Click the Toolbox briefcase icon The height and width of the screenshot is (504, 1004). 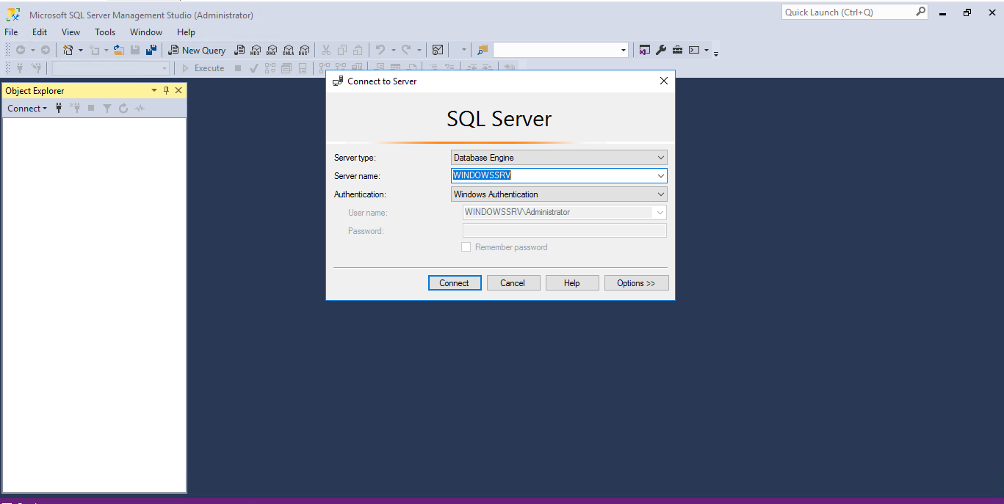(677, 50)
